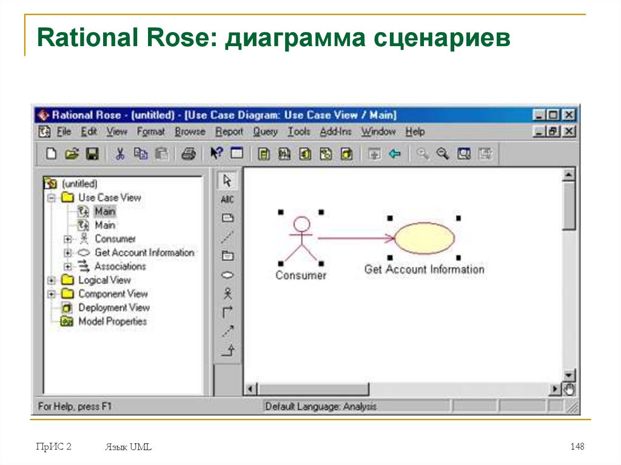Activate the context help arrow-question icon

click(x=217, y=153)
